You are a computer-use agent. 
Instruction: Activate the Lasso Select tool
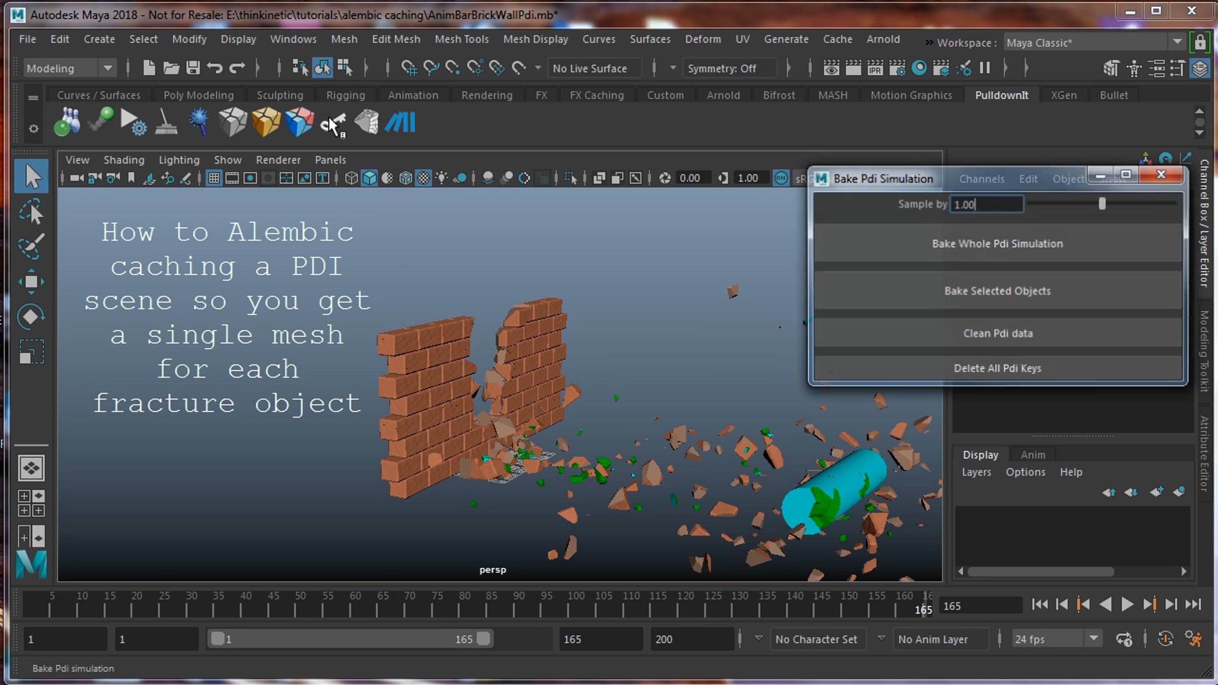31,212
